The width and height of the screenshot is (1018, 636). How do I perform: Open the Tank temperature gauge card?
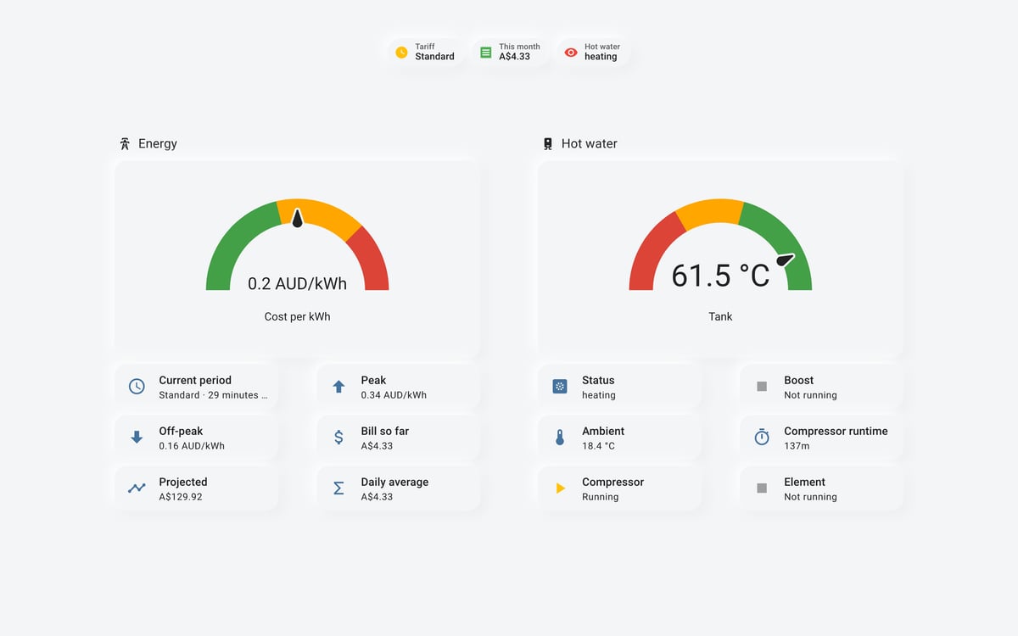tap(720, 259)
